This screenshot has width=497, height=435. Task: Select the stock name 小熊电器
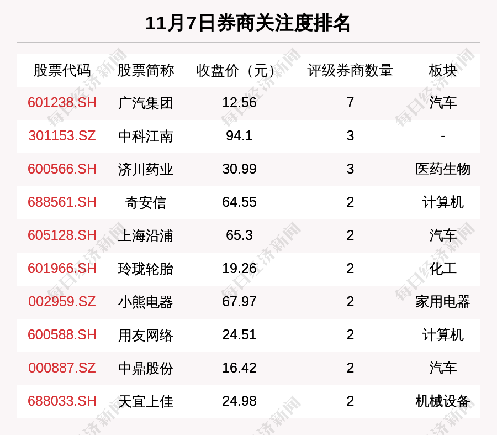coord(145,302)
